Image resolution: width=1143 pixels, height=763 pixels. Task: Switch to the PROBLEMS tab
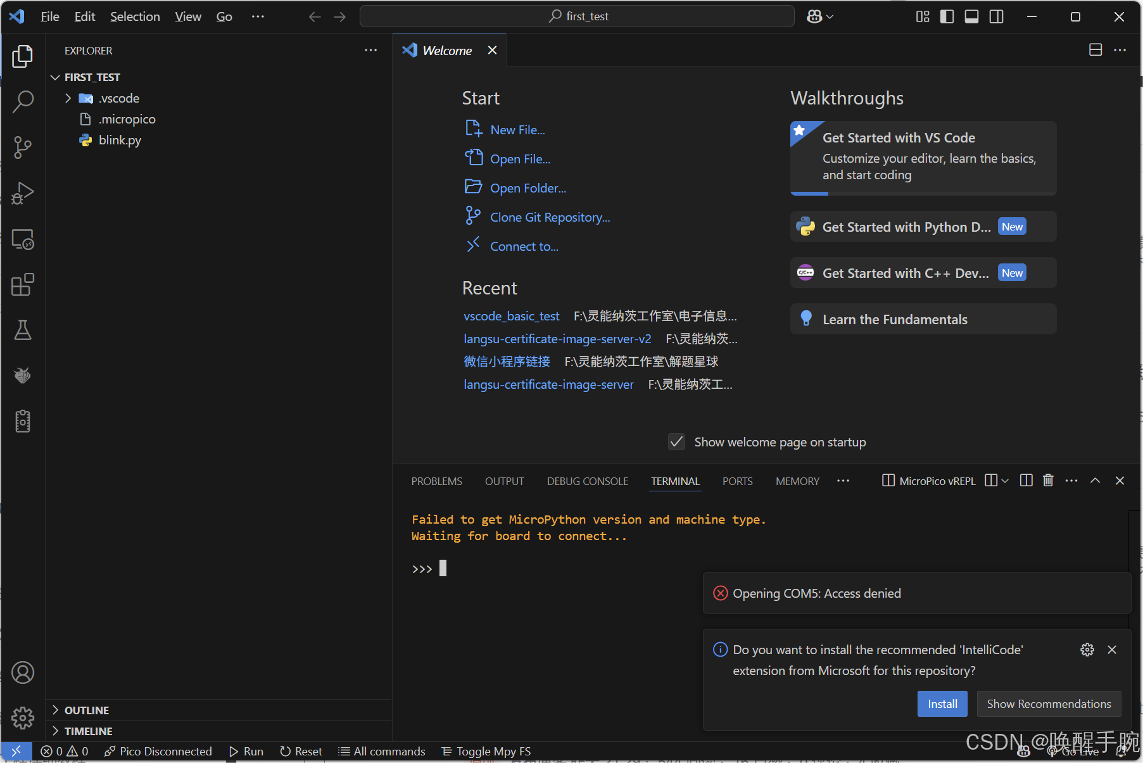[437, 481]
